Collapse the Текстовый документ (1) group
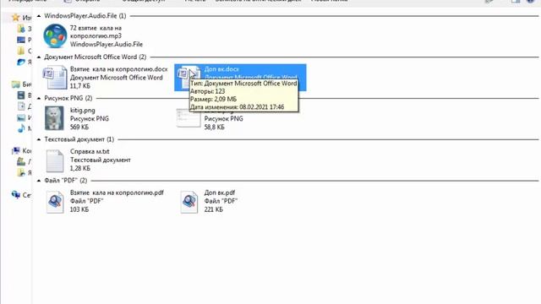The height and width of the screenshot is (304, 541). (39, 139)
